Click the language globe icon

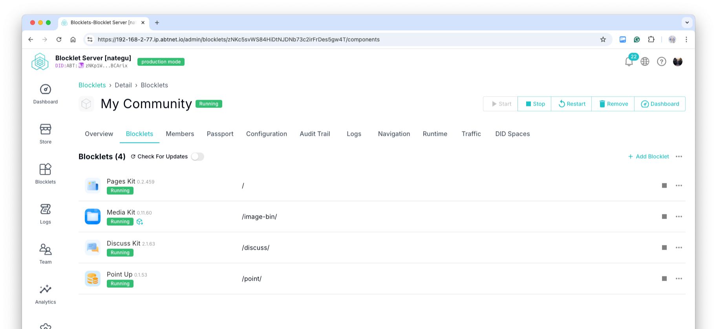[645, 62]
